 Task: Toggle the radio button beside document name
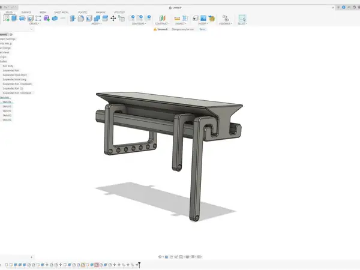coord(11,35)
